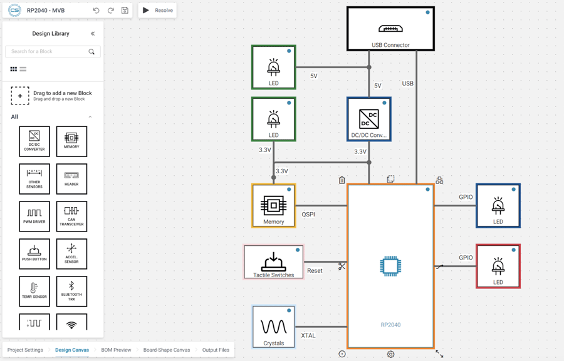Select the Accel. Sensor library block
Viewport: 564px width, 361px height.
(71, 254)
